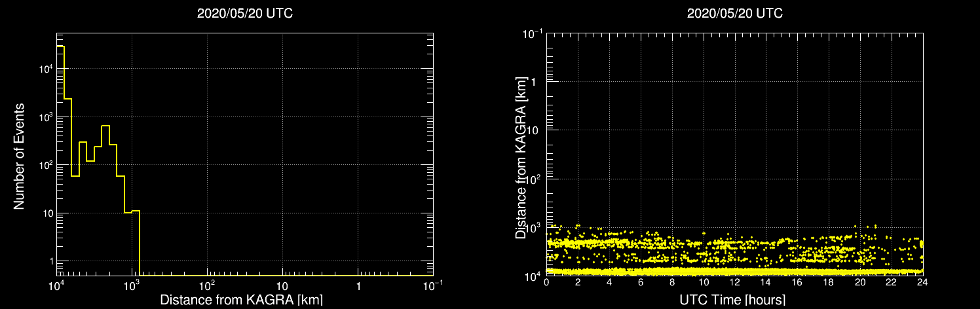Select the Number of Events axis label
This screenshot has width=980, height=309.
19,156
